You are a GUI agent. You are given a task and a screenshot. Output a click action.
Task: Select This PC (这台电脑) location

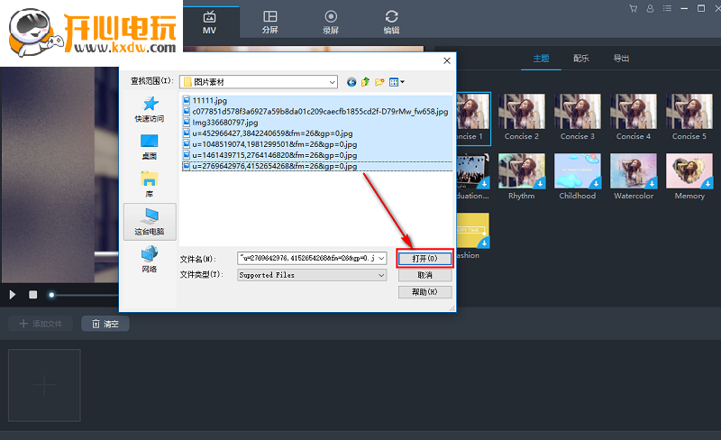pos(150,221)
